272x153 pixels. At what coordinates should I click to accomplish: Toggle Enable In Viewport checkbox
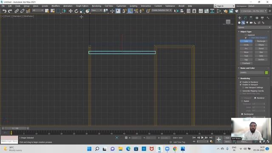click(x=241, y=85)
